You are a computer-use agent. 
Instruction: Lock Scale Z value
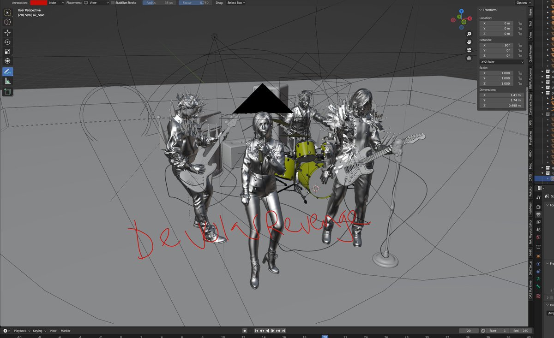tap(520, 83)
